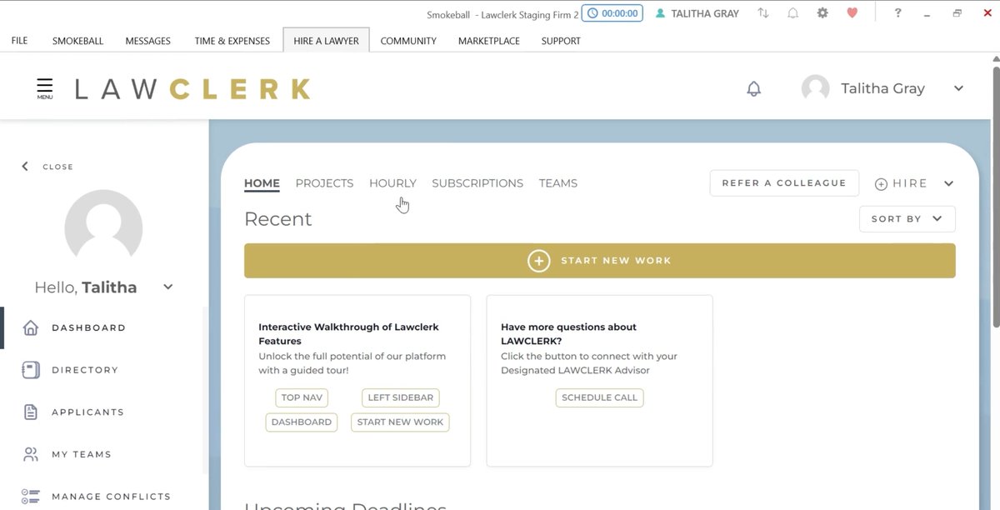Click the settings gear in the title bar
This screenshot has width=1000, height=510.
coord(822,12)
